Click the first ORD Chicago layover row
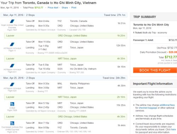The width and height of the screenshot is (177, 134). point(65,36)
